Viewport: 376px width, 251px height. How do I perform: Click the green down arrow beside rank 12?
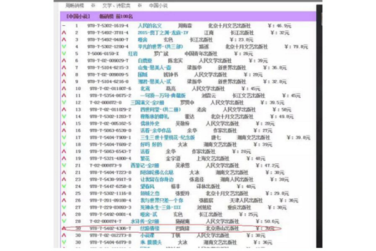pos(64,102)
